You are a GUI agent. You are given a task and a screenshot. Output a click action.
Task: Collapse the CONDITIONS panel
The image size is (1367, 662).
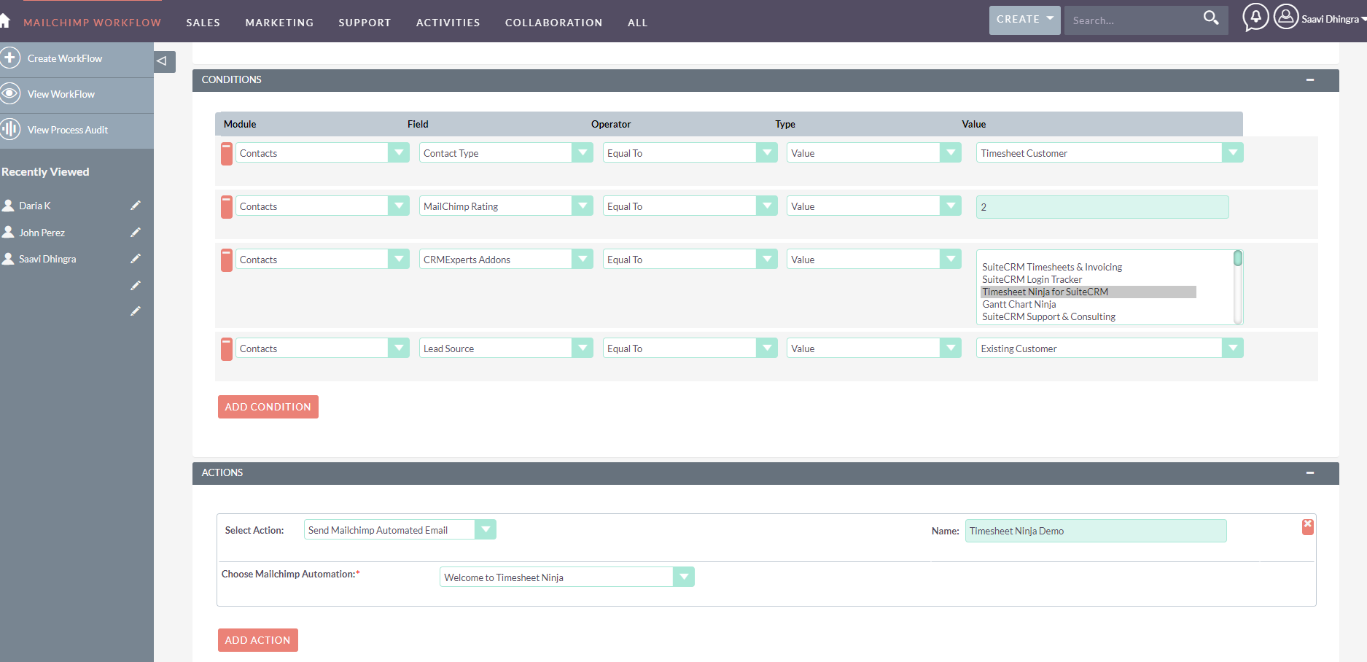click(1310, 80)
